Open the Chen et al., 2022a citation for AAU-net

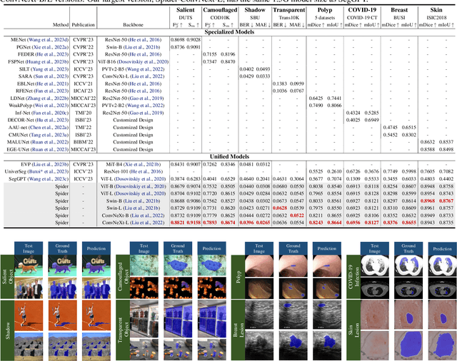(x=49, y=127)
